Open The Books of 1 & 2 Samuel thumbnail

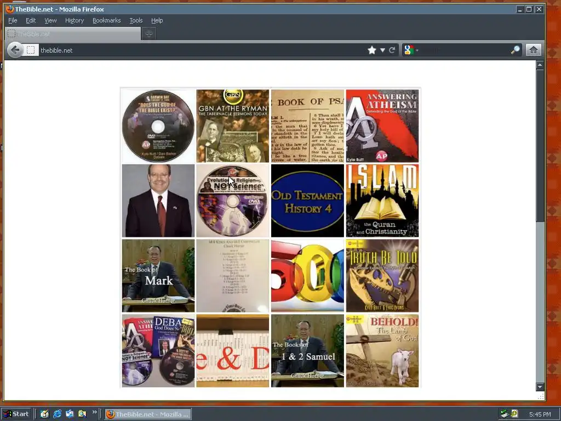pyautogui.click(x=307, y=351)
